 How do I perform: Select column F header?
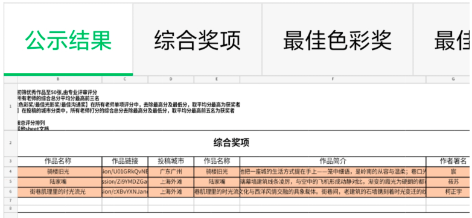[x=333, y=79]
